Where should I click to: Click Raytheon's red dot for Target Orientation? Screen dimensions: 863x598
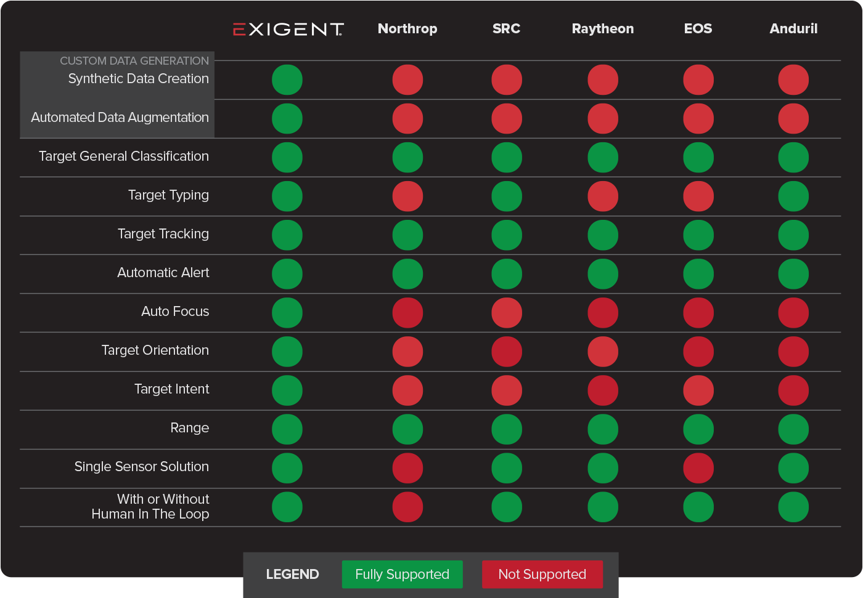point(603,352)
